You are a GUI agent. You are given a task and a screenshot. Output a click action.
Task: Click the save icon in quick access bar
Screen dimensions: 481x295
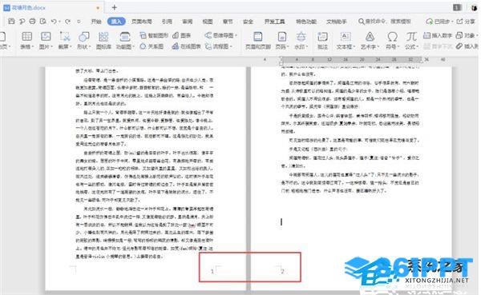coord(11,21)
